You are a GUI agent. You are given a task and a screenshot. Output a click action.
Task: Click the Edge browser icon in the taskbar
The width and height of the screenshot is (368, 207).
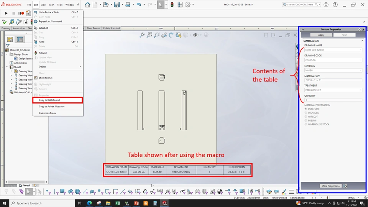click(89, 203)
